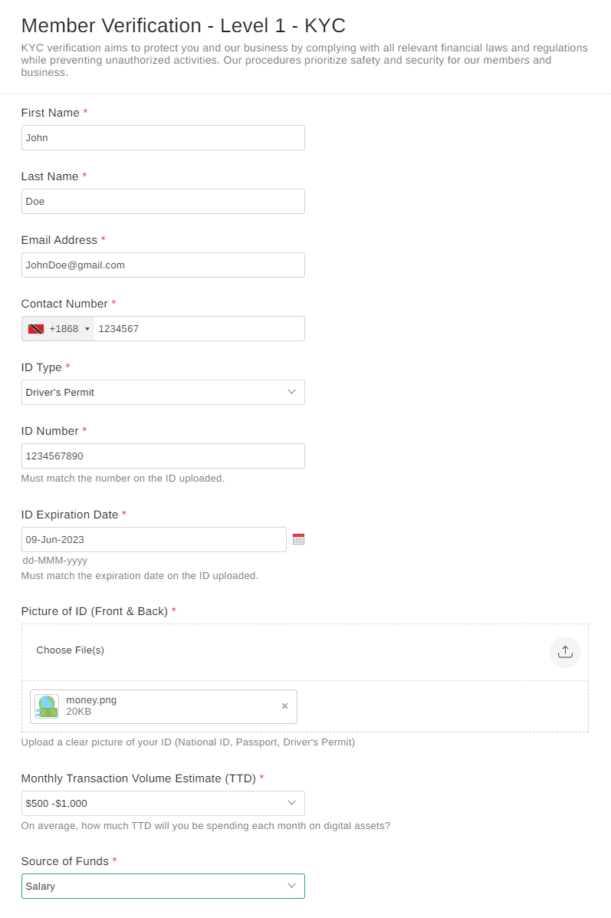Click the upload file icon button
This screenshot has height=918, width=611.
click(x=565, y=652)
